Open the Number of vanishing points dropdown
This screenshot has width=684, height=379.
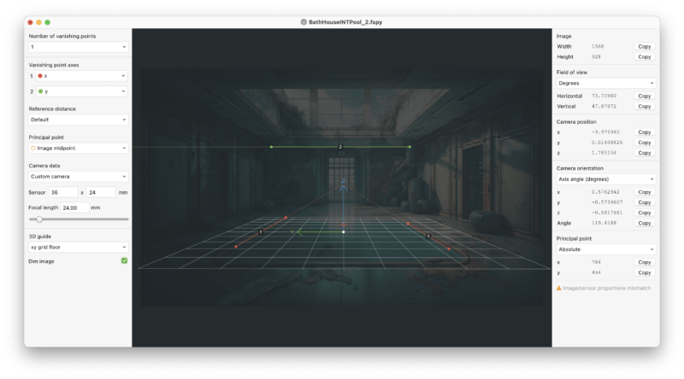tap(78, 47)
